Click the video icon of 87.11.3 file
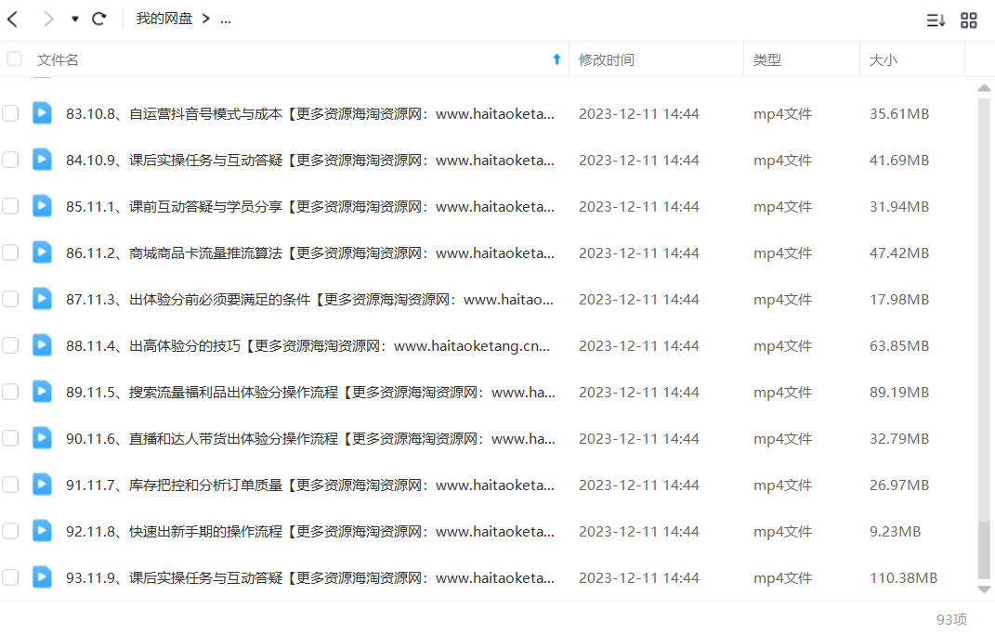This screenshot has width=995, height=634. pyautogui.click(x=42, y=298)
